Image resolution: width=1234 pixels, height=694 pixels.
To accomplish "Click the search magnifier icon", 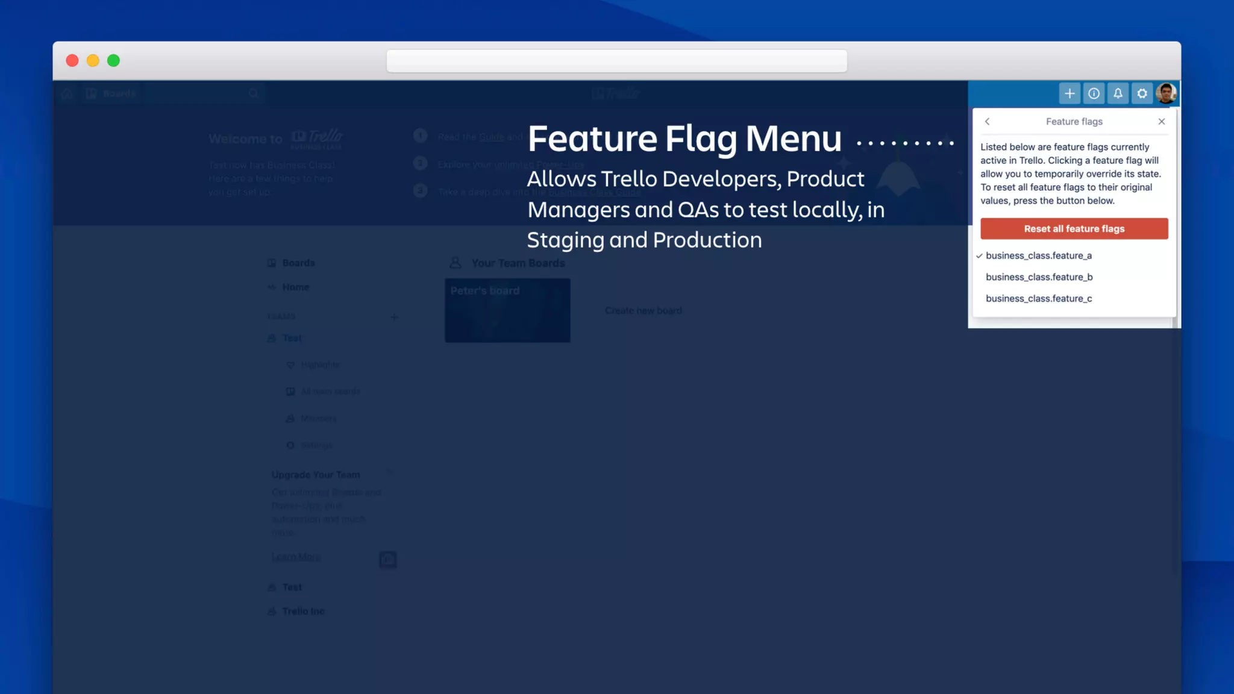I will [x=253, y=93].
